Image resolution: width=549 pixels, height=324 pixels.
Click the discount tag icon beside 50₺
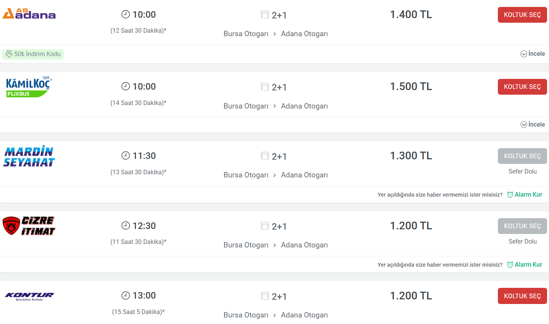[8, 54]
